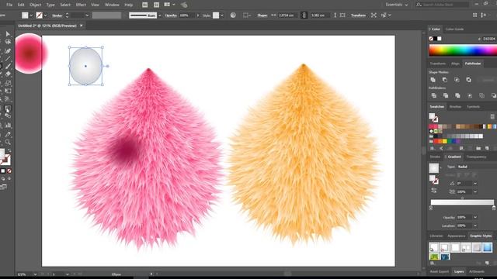497x279 pixels.
Task: Open the Essentials workspace dropdown
Action: (397, 5)
